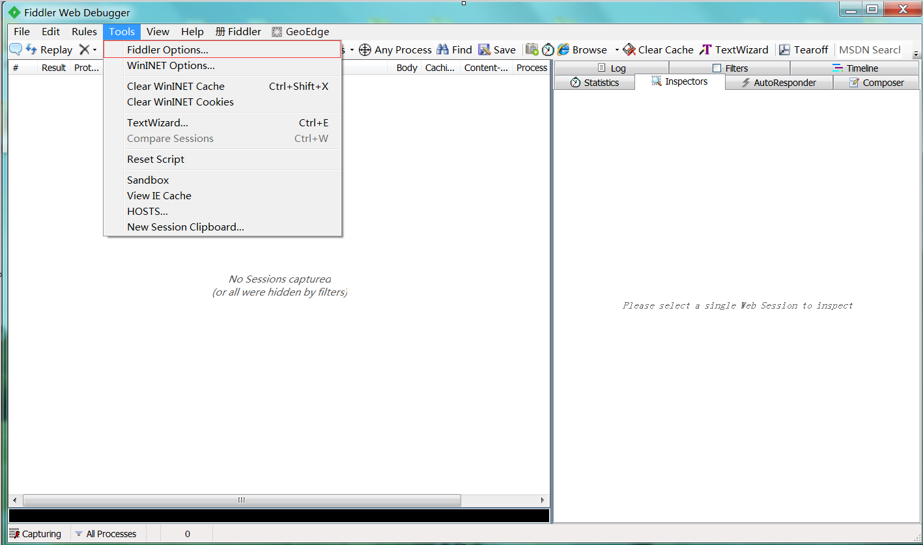Click the scrollbar right arrow in sessions list
Image resolution: width=923 pixels, height=545 pixels.
click(543, 500)
